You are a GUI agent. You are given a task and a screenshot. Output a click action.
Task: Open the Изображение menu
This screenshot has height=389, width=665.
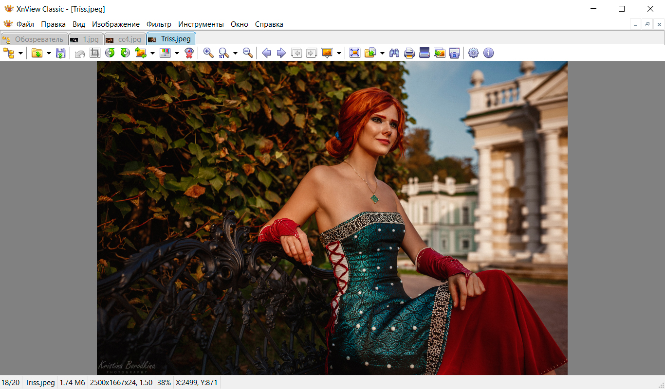(x=116, y=24)
